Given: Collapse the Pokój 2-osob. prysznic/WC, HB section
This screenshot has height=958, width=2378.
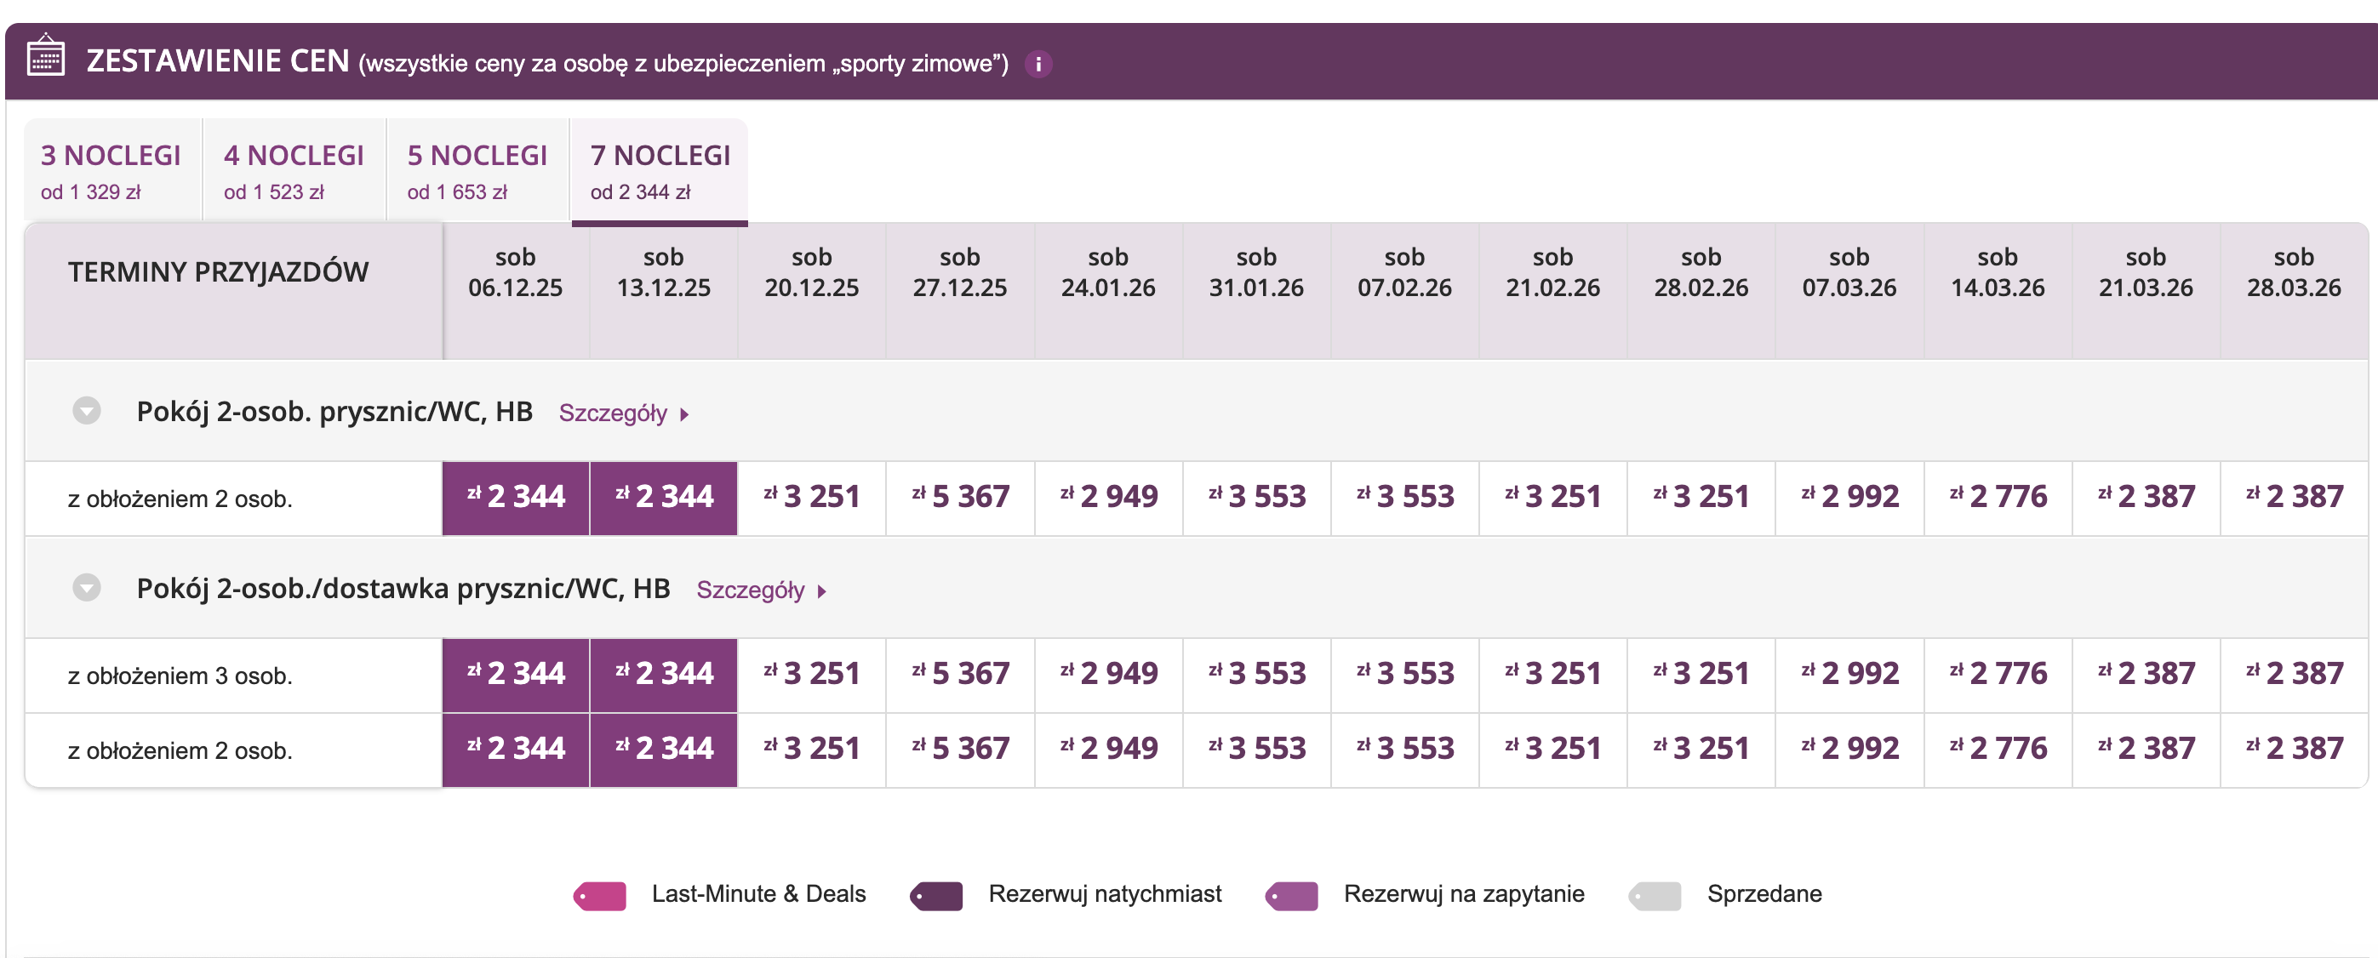Looking at the screenshot, I should pyautogui.click(x=87, y=411).
